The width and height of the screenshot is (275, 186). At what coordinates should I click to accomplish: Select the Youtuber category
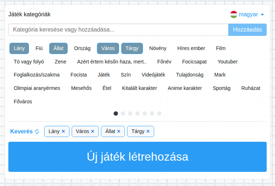[x=228, y=62]
